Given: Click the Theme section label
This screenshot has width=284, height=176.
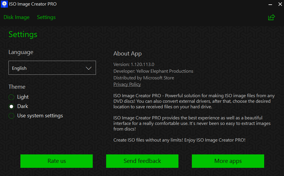Looking at the screenshot, I should (x=17, y=87).
